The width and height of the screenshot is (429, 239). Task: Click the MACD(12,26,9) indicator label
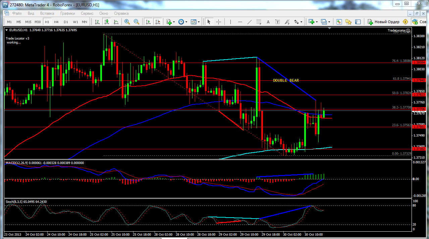coord(17,163)
